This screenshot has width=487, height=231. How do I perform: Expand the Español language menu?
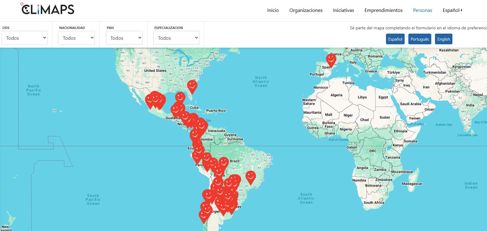[452, 10]
